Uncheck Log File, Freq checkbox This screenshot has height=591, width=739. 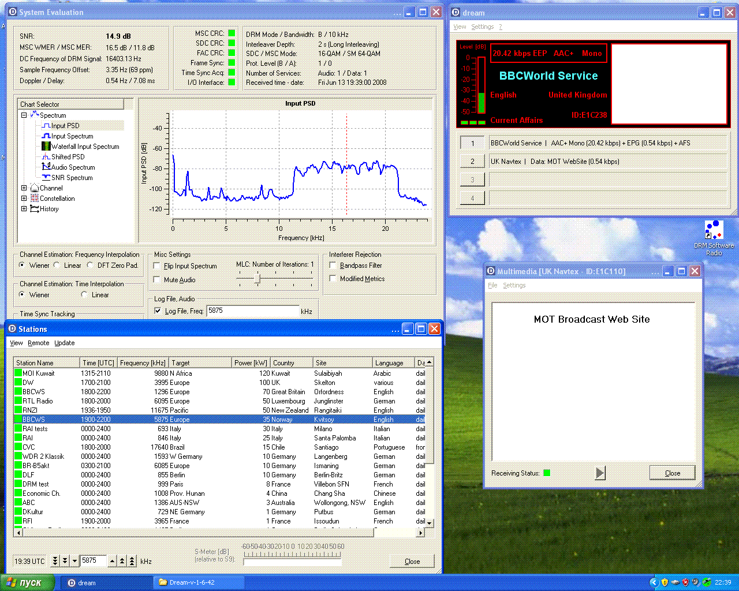tap(158, 311)
